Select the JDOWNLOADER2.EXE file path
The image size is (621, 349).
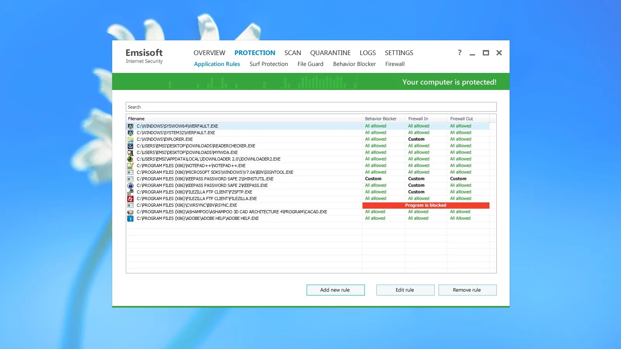[x=208, y=159]
